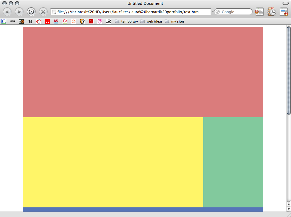Open the red 'bb' bookmark icon
This screenshot has width=291, height=217.
[47, 22]
